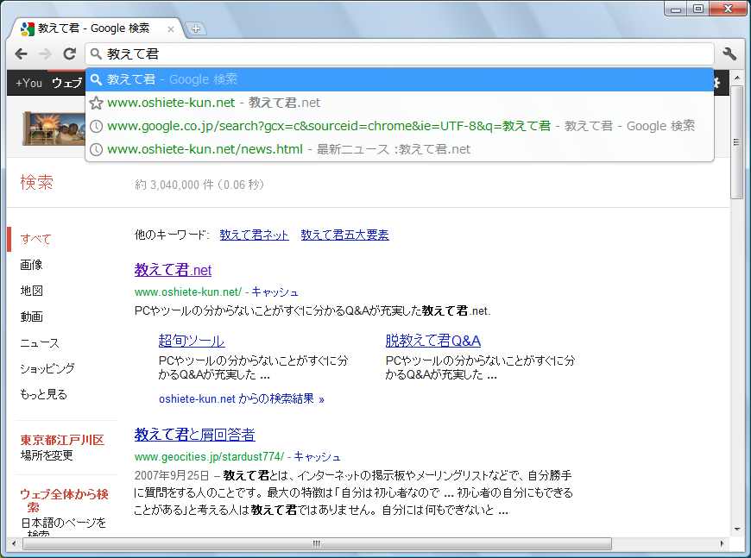The image size is (751, 558).
Task: Maximize the Chrome window
Action: click(x=697, y=9)
